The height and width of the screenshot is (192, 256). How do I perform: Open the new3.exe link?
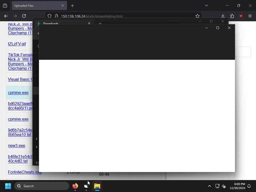click(16, 146)
